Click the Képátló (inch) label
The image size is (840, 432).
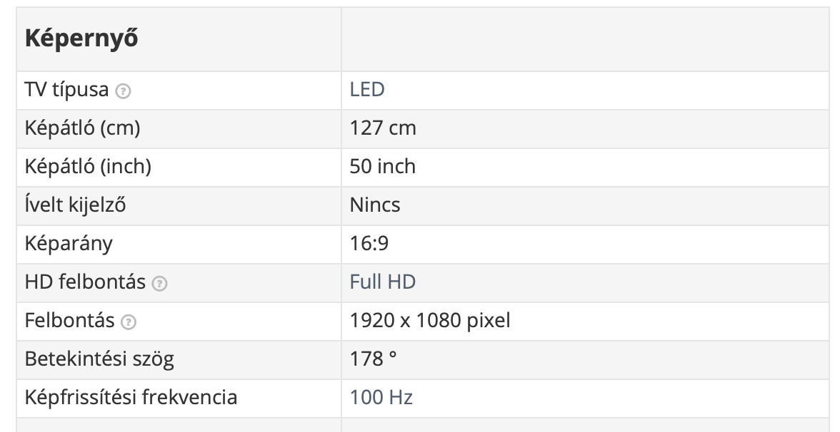(x=88, y=167)
